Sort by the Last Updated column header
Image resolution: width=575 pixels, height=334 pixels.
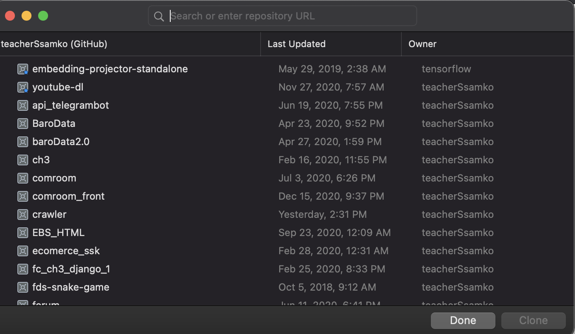331,44
